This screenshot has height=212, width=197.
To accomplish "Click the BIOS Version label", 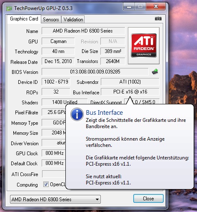I will click(x=25, y=72).
